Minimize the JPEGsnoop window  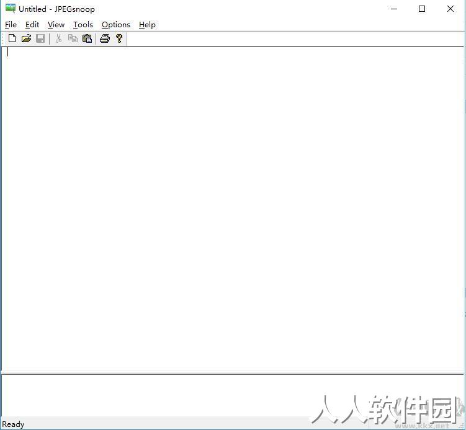coord(394,9)
